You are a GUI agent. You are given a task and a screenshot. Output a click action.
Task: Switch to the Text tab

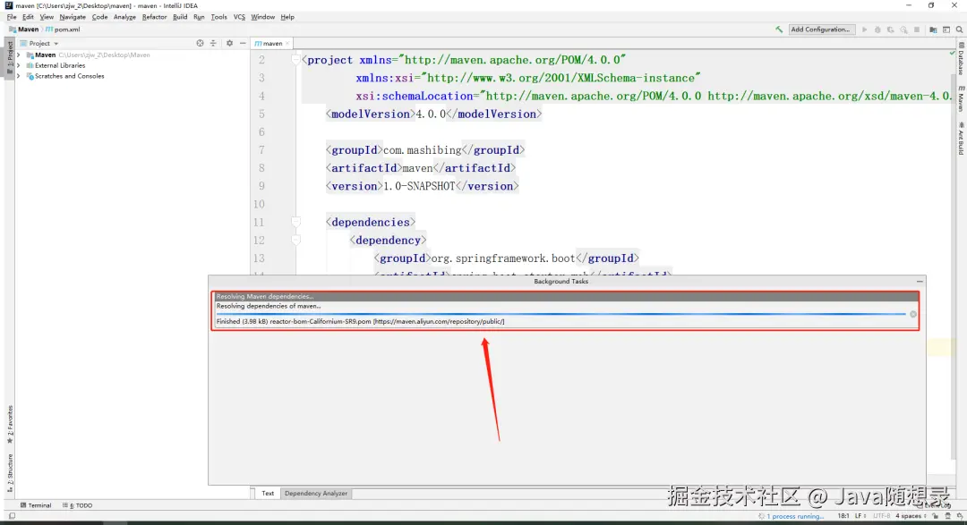268,494
